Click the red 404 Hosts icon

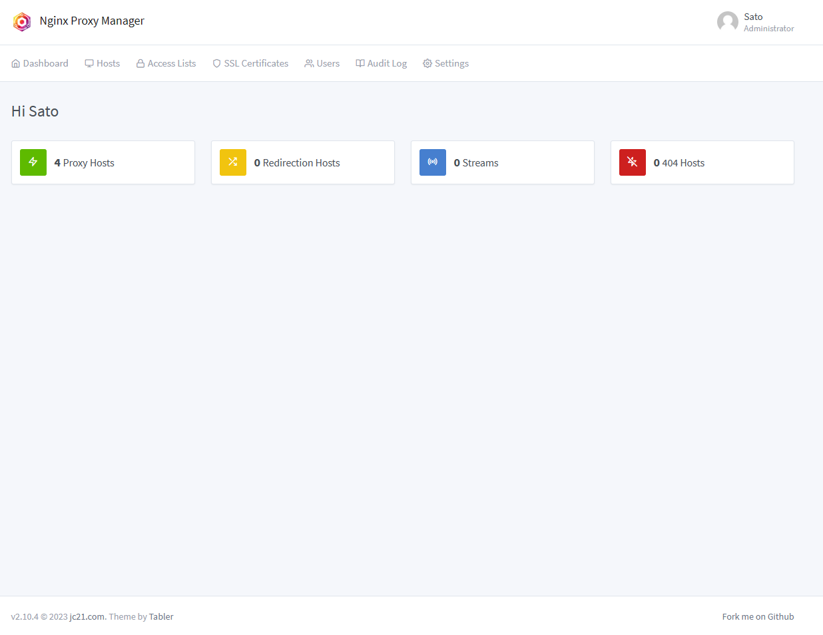click(633, 162)
